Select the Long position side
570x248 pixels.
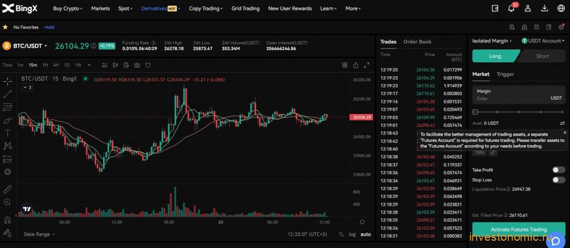click(495, 56)
